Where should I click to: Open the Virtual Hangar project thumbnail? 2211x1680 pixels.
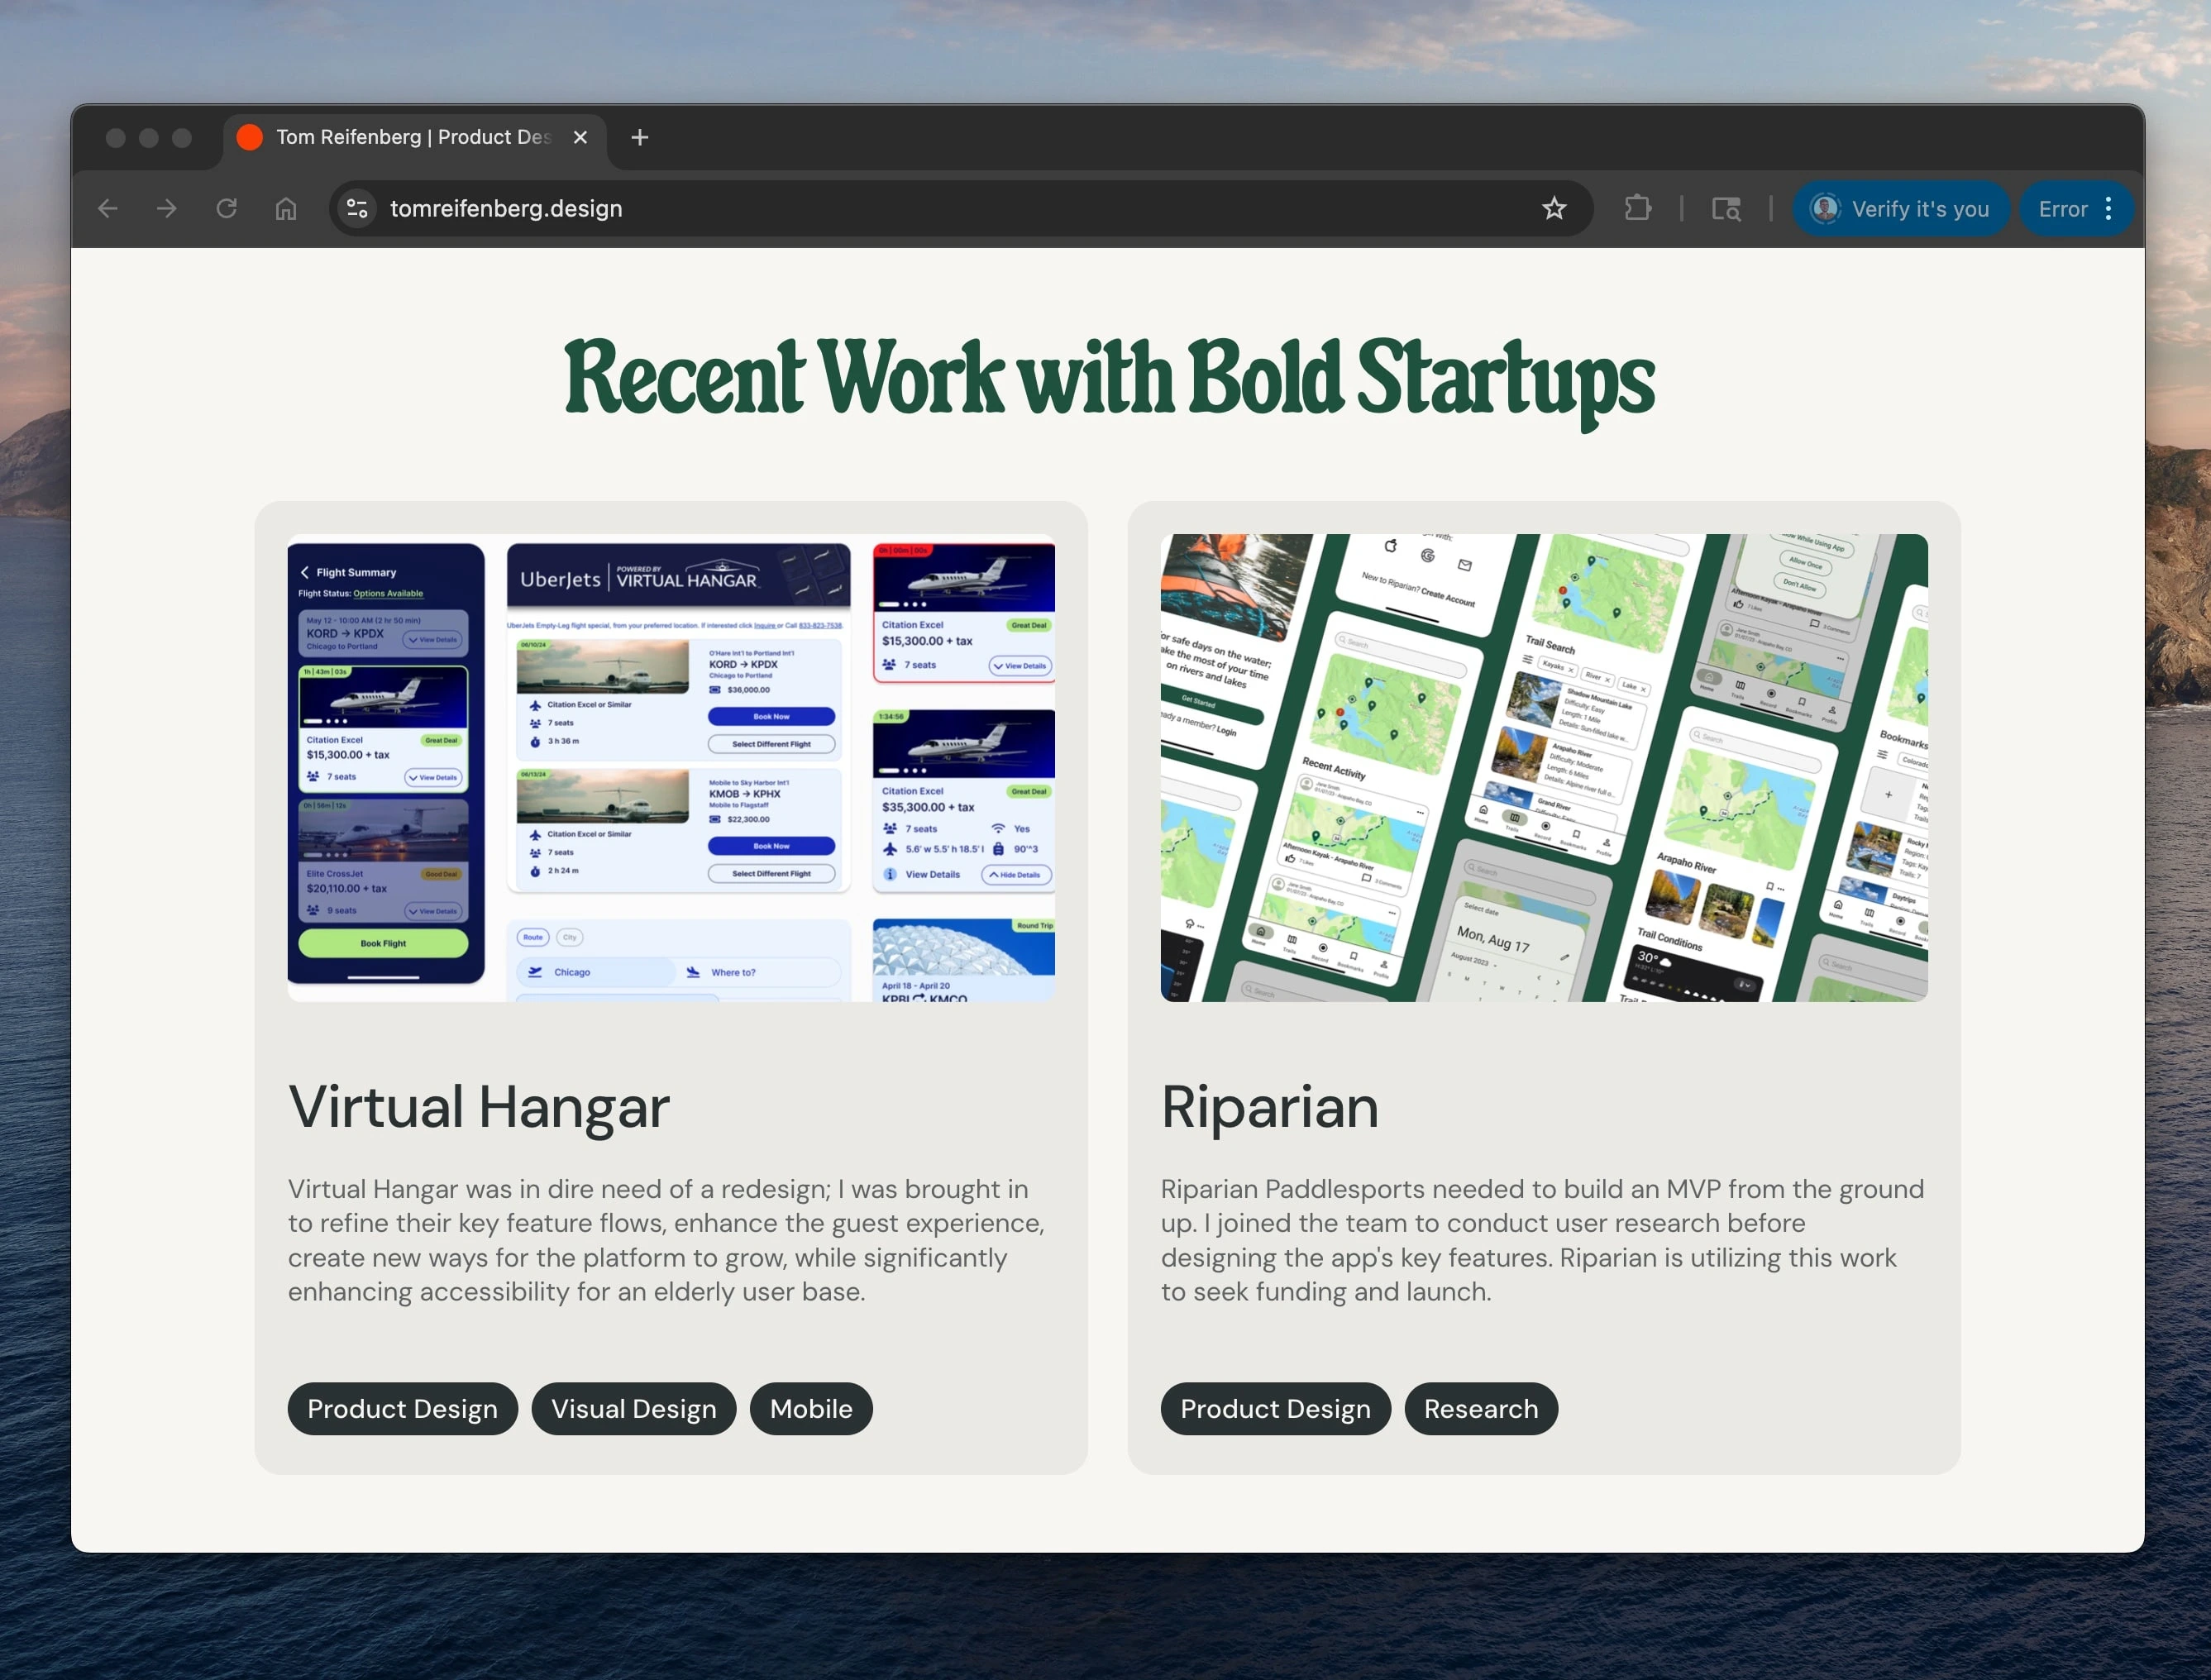671,767
